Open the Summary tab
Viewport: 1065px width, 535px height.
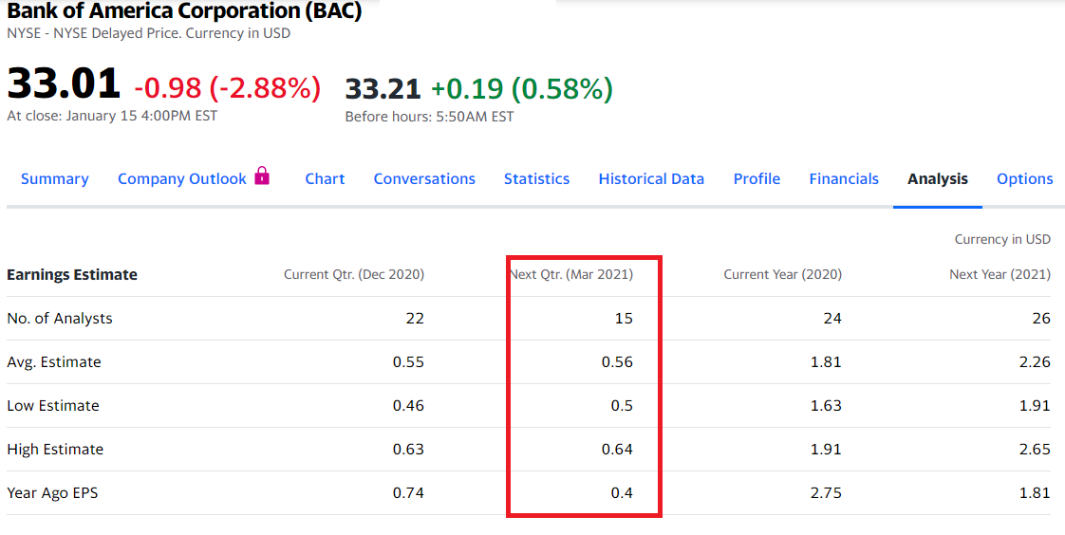[x=54, y=178]
